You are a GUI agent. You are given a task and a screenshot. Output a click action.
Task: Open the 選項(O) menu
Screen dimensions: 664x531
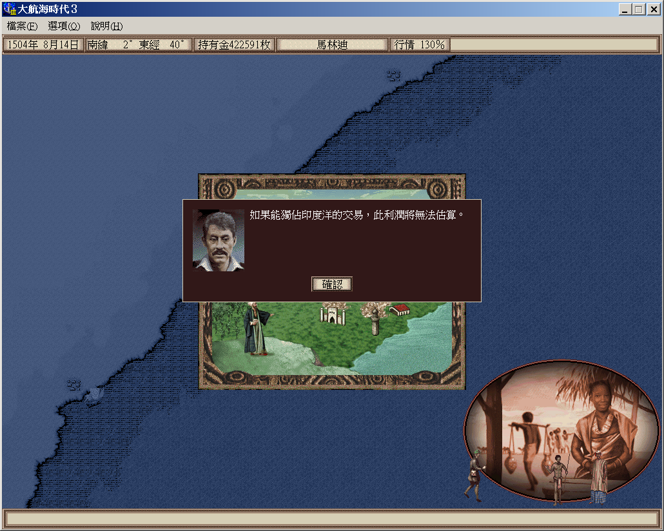64,26
